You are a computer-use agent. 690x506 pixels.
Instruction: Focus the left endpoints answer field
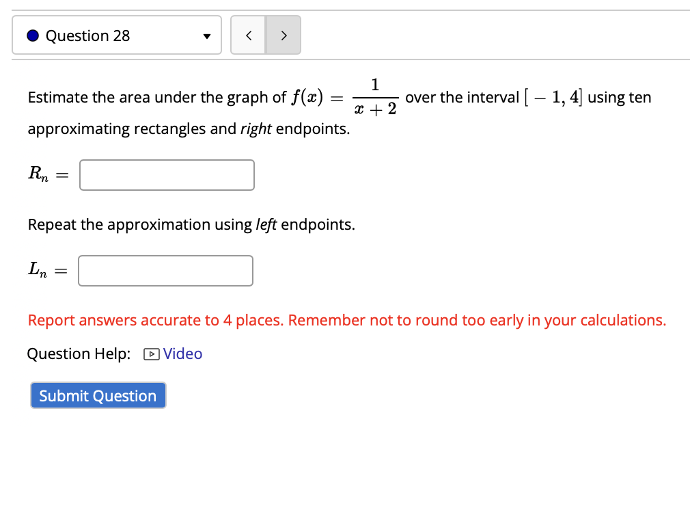click(165, 271)
